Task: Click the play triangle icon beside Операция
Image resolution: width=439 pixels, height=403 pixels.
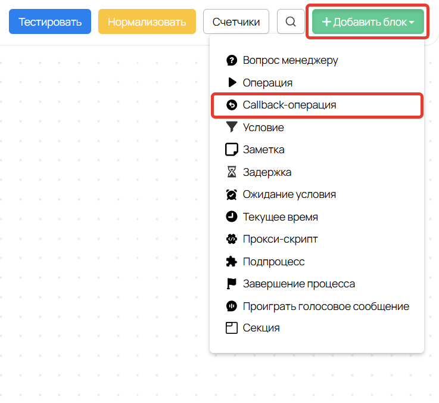Action: pos(232,82)
